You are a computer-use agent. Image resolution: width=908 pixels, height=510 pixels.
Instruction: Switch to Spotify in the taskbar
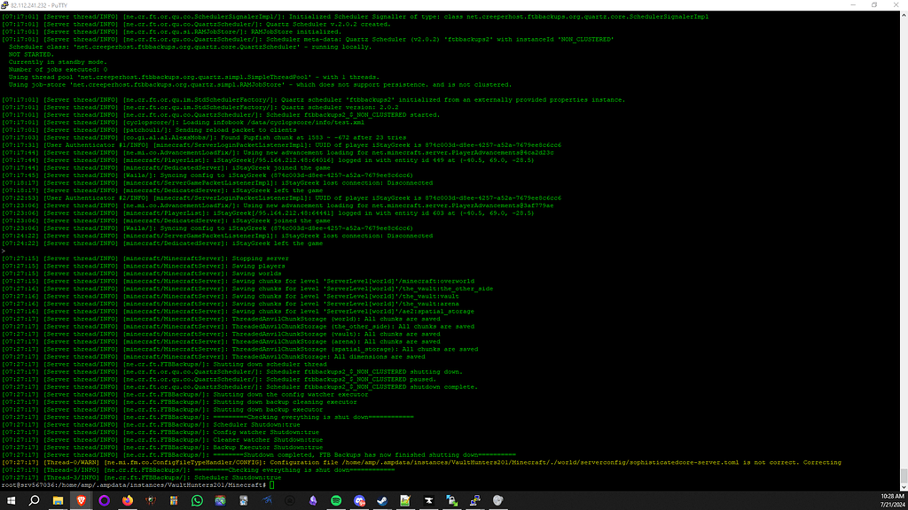(x=335, y=500)
